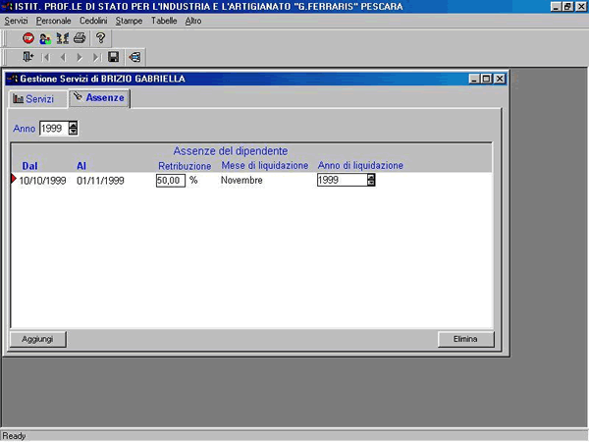Click the Anno field spinner arrows

(x=74, y=129)
